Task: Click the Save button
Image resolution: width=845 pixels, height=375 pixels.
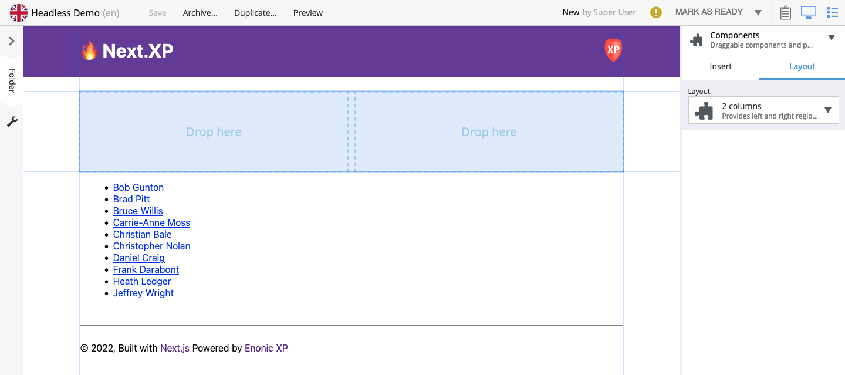Action: (157, 13)
